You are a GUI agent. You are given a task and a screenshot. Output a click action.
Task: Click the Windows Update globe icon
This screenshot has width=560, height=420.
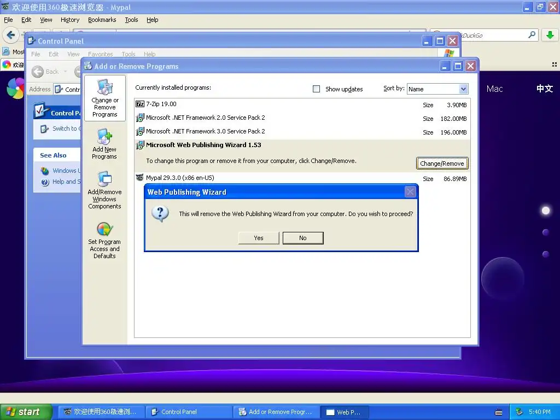click(x=45, y=171)
